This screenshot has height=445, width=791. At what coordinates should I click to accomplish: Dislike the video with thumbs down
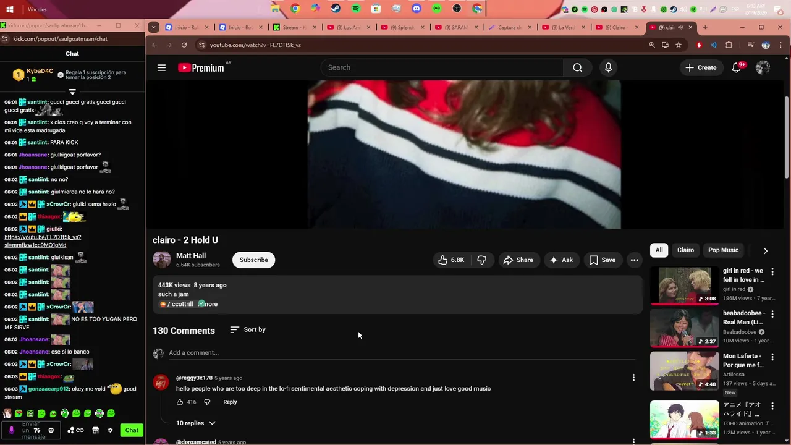click(482, 260)
